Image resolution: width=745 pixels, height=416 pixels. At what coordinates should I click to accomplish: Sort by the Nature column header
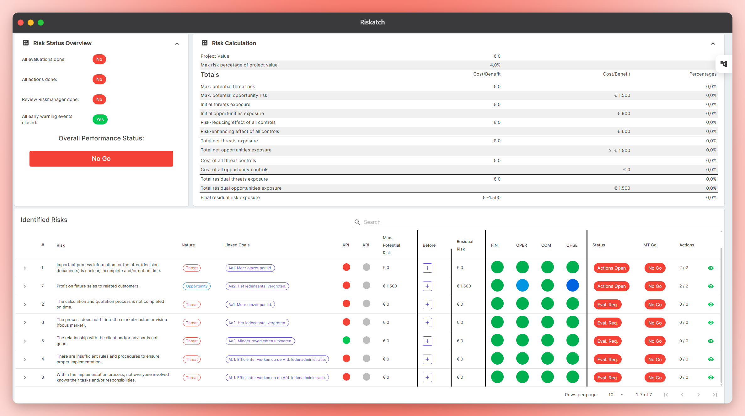click(x=188, y=245)
